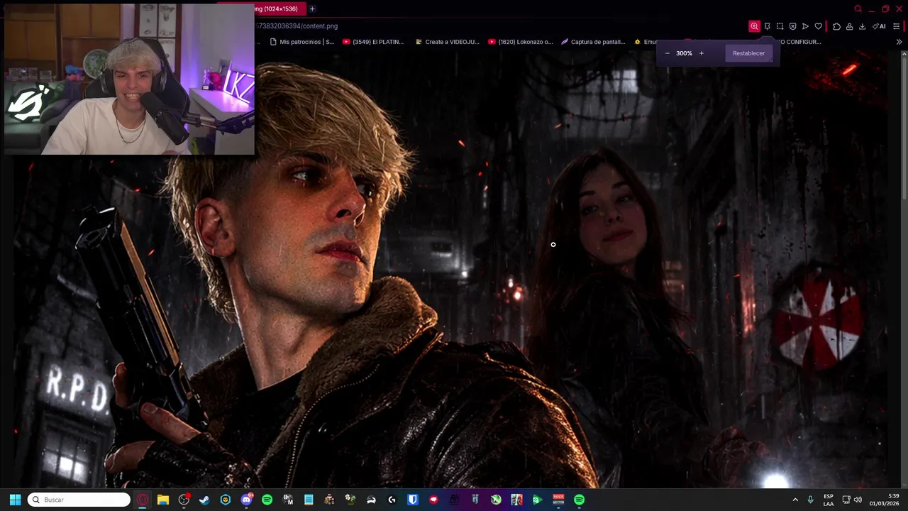The width and height of the screenshot is (908, 511).
Task: Open the '(3549) El PLATIN...' bookmark
Action: pos(373,42)
